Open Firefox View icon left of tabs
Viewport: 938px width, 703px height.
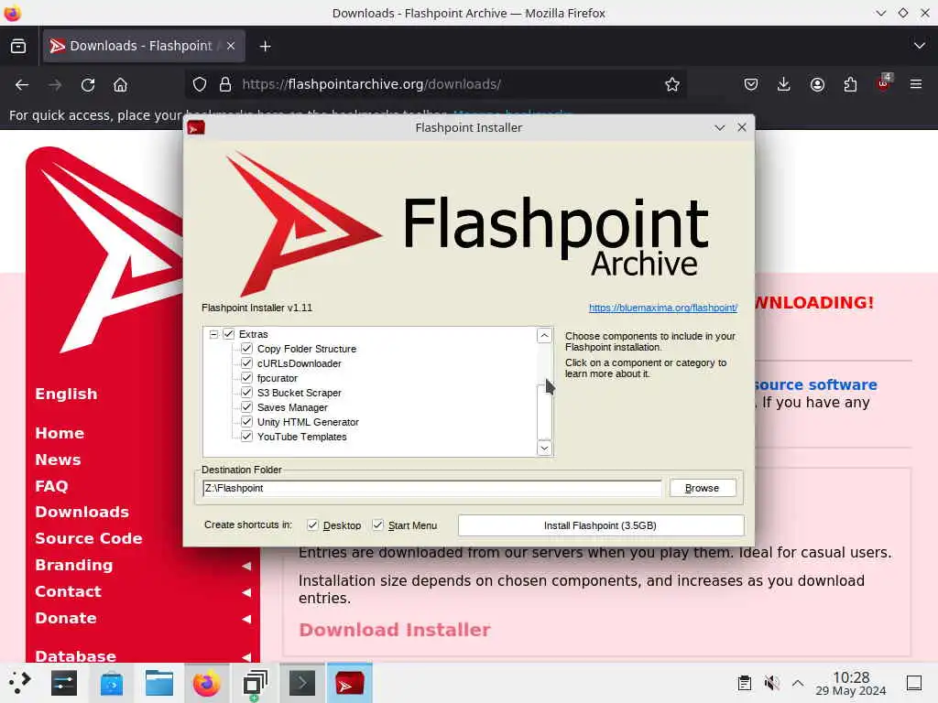point(18,46)
